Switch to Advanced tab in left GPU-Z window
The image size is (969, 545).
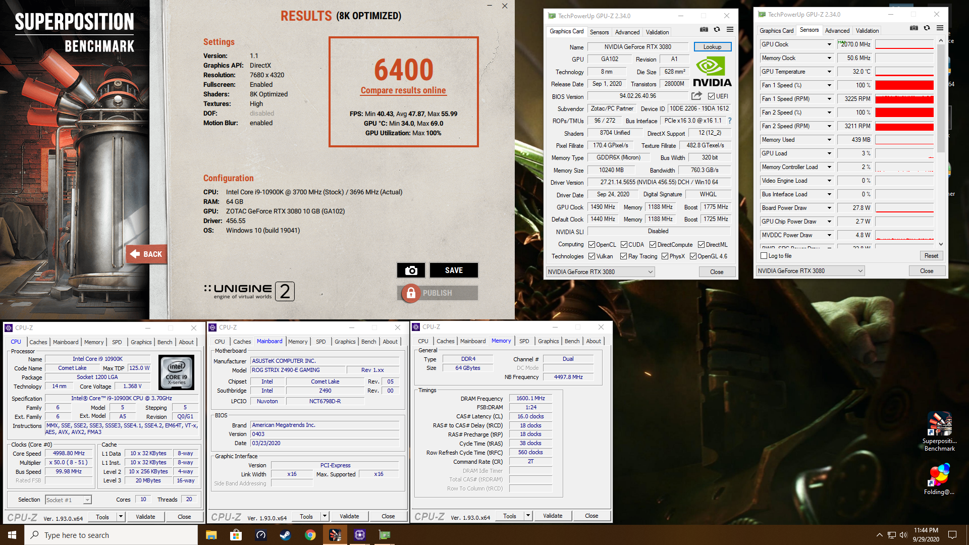[627, 32]
